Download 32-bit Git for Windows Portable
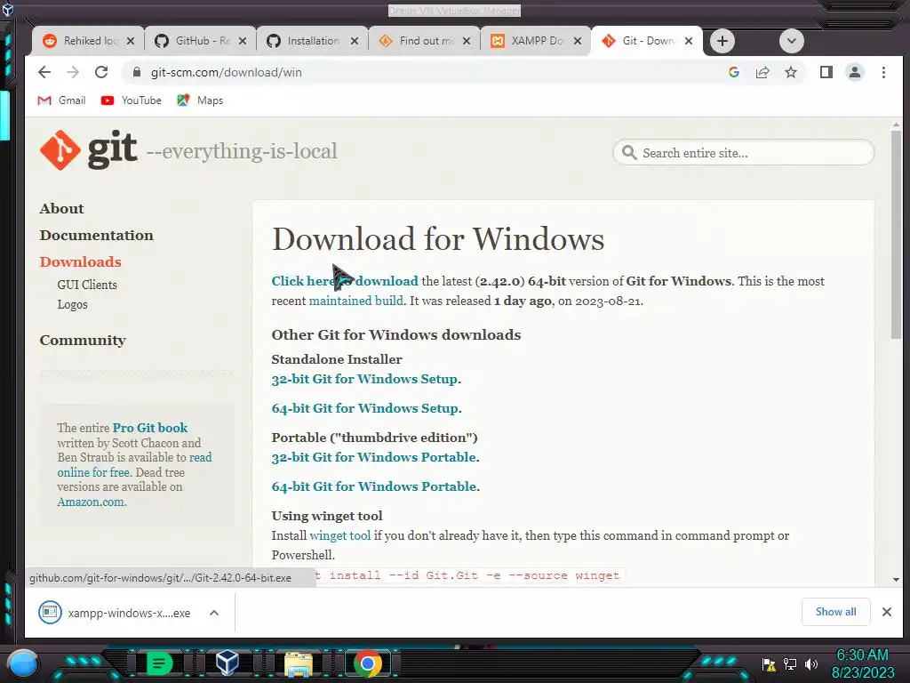This screenshot has width=910, height=683. pos(374,457)
